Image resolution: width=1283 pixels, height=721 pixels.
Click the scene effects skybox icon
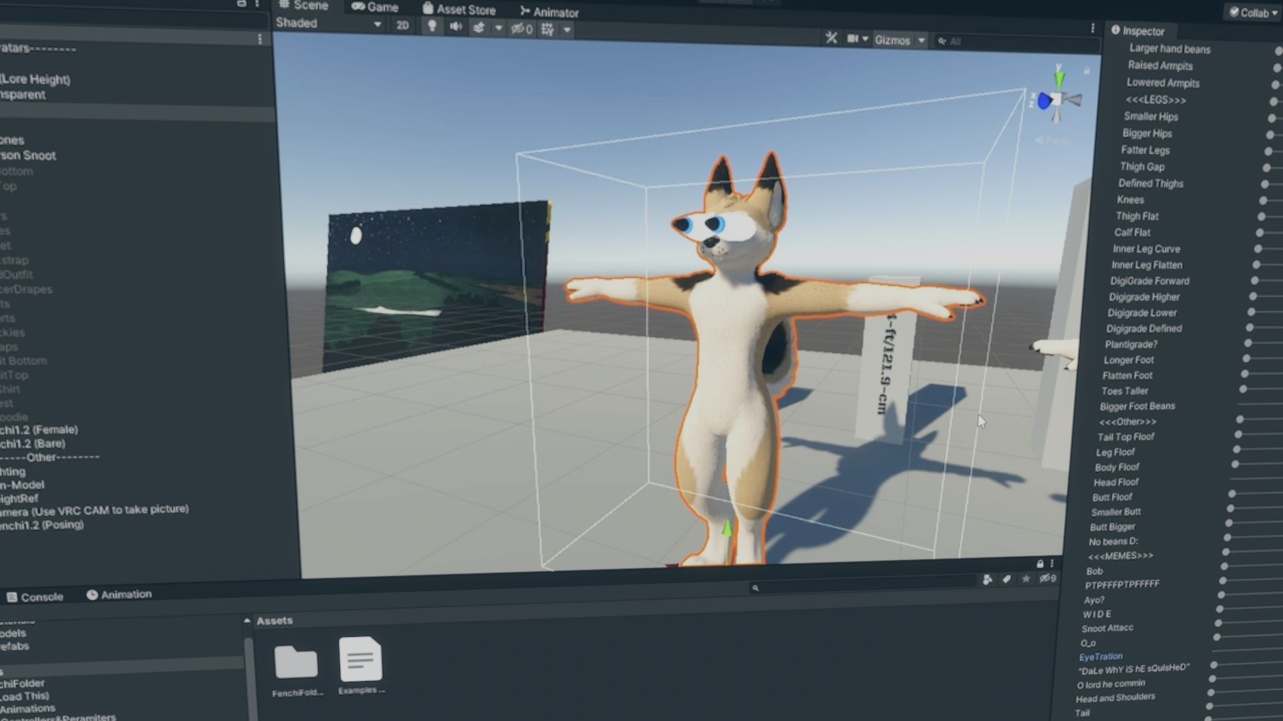tap(479, 27)
